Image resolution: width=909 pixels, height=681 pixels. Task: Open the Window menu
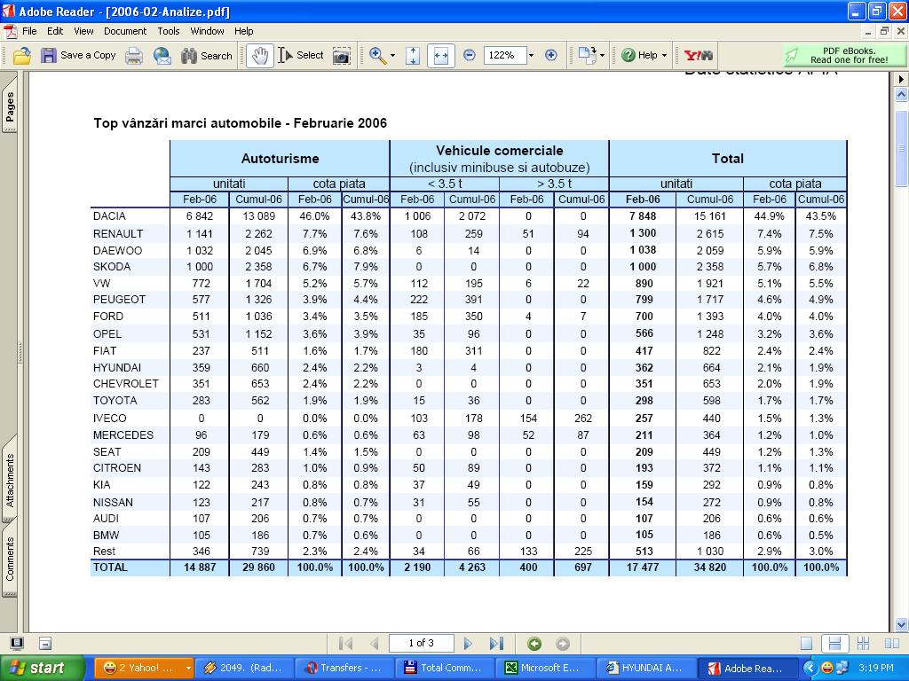tap(207, 31)
